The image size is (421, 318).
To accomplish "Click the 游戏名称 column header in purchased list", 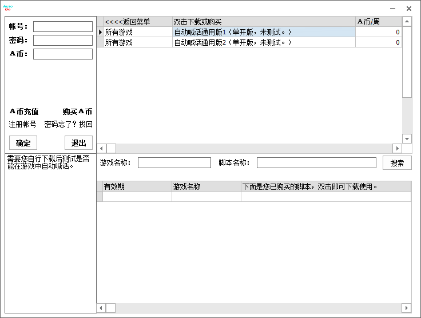I will pyautogui.click(x=206, y=186).
